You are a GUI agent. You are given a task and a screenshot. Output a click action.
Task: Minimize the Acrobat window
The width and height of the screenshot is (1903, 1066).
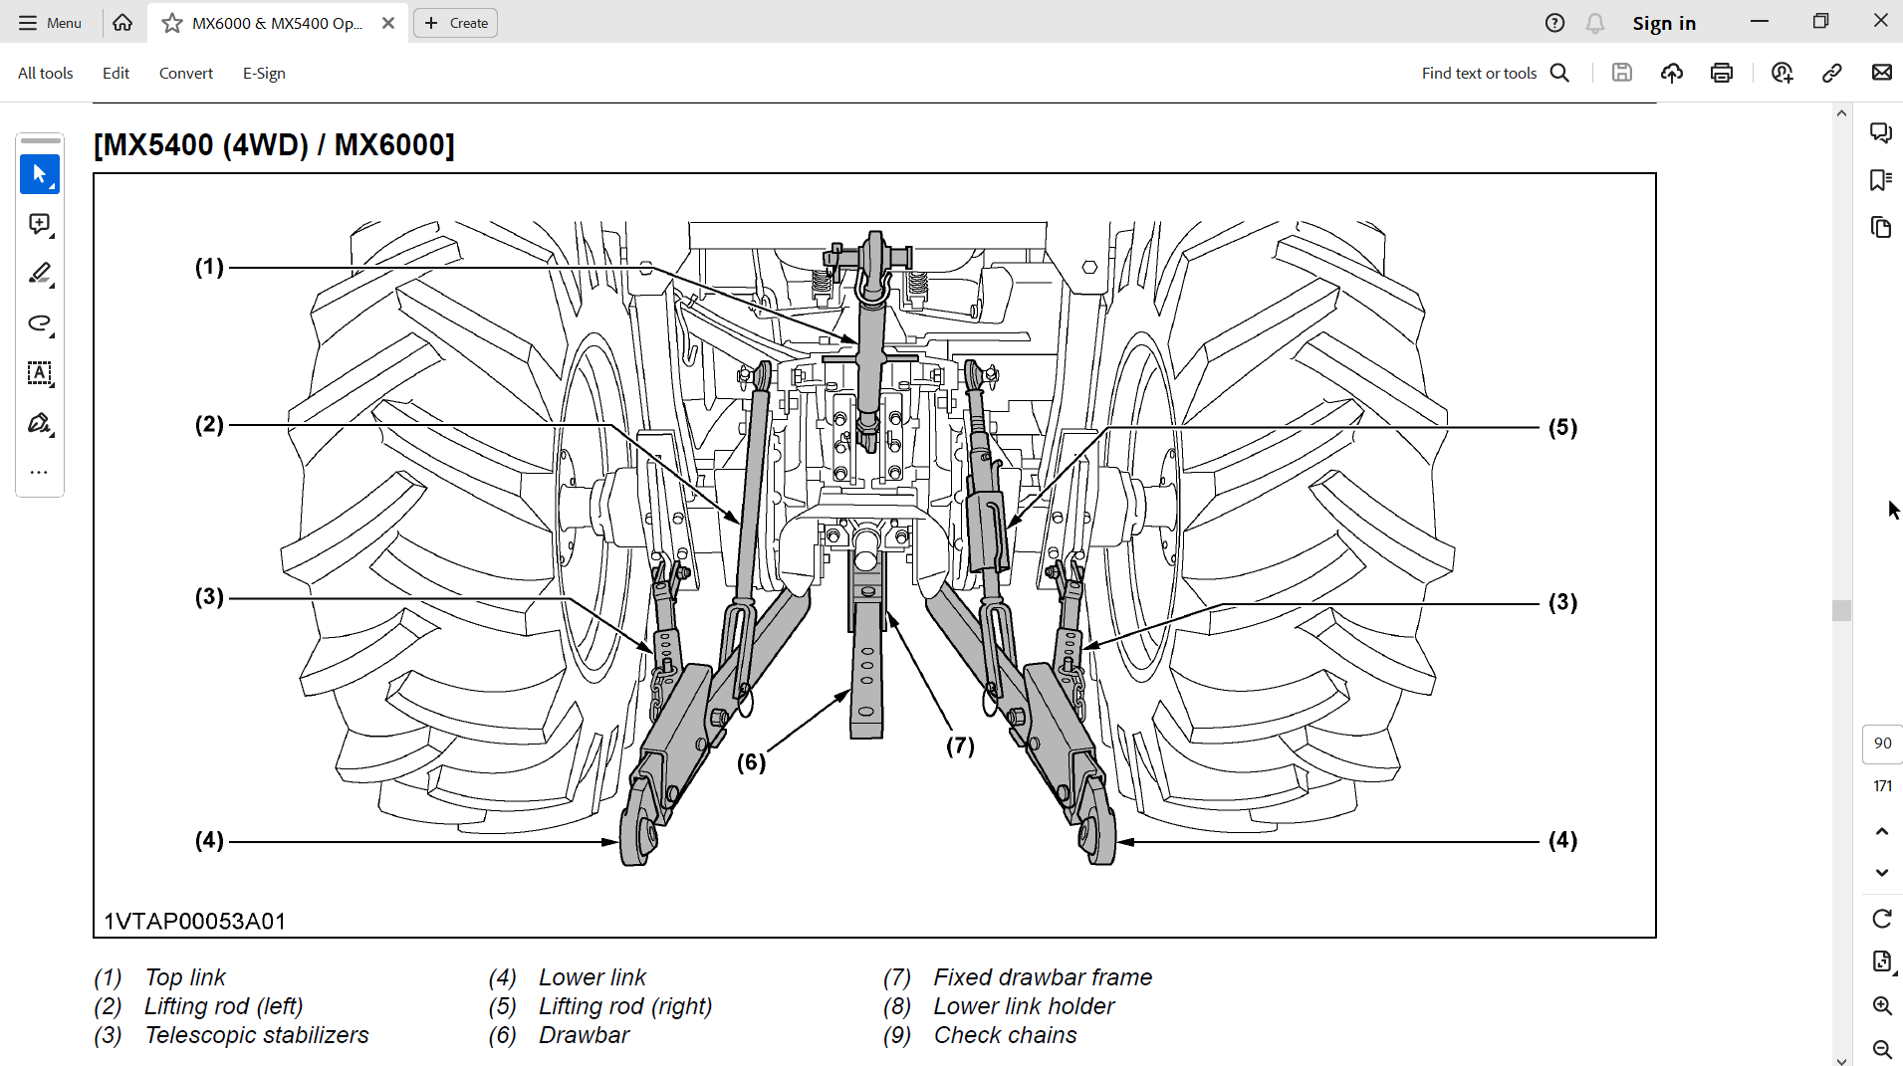(1760, 21)
